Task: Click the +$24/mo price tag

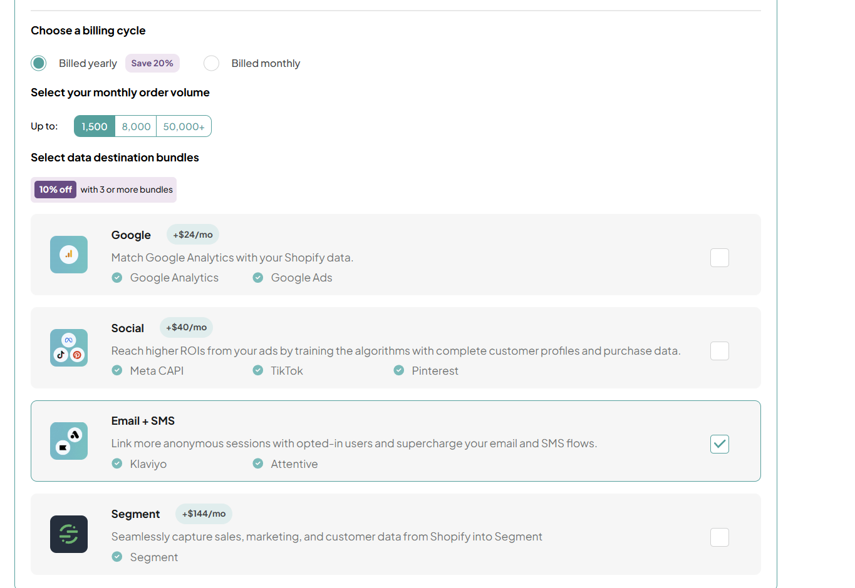Action: [x=193, y=235]
